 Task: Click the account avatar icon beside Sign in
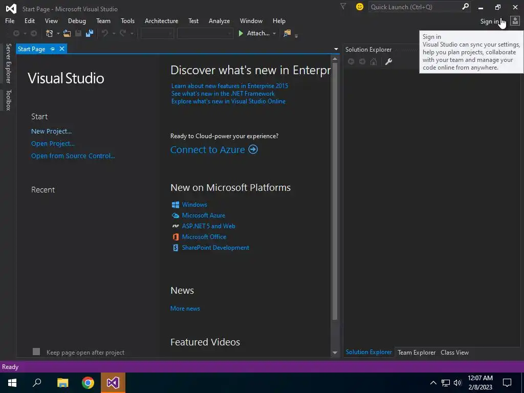click(515, 20)
